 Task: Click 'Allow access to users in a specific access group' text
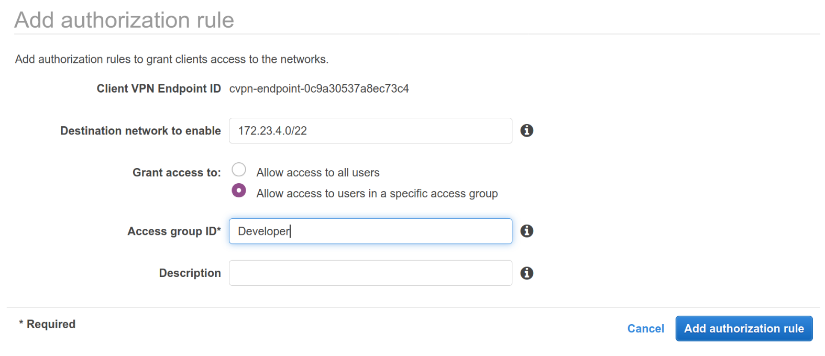coord(377,194)
